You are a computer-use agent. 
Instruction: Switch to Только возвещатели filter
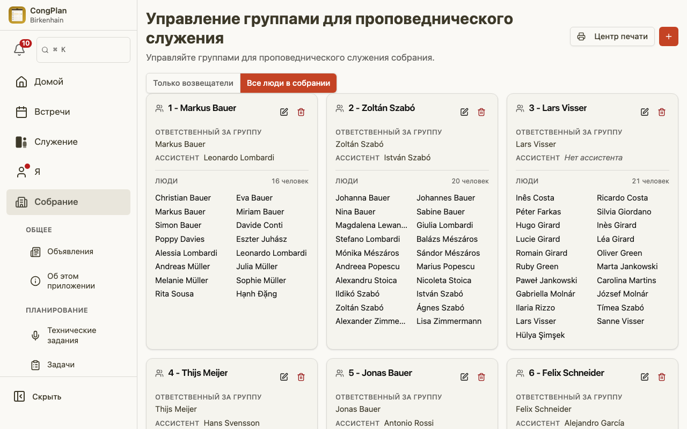tap(193, 83)
